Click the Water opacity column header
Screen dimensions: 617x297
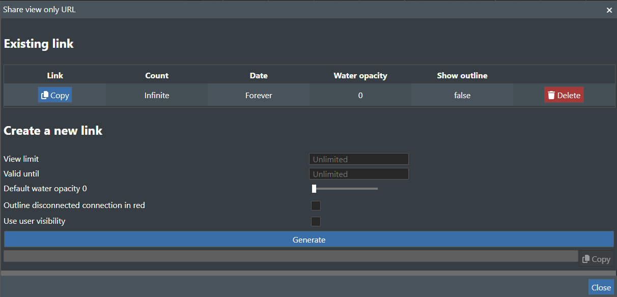pos(360,75)
